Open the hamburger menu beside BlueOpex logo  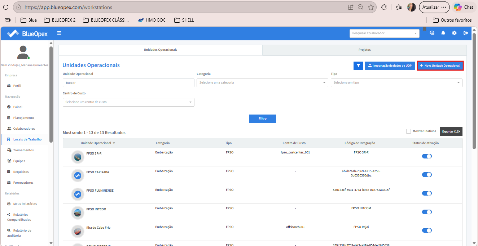point(59,33)
